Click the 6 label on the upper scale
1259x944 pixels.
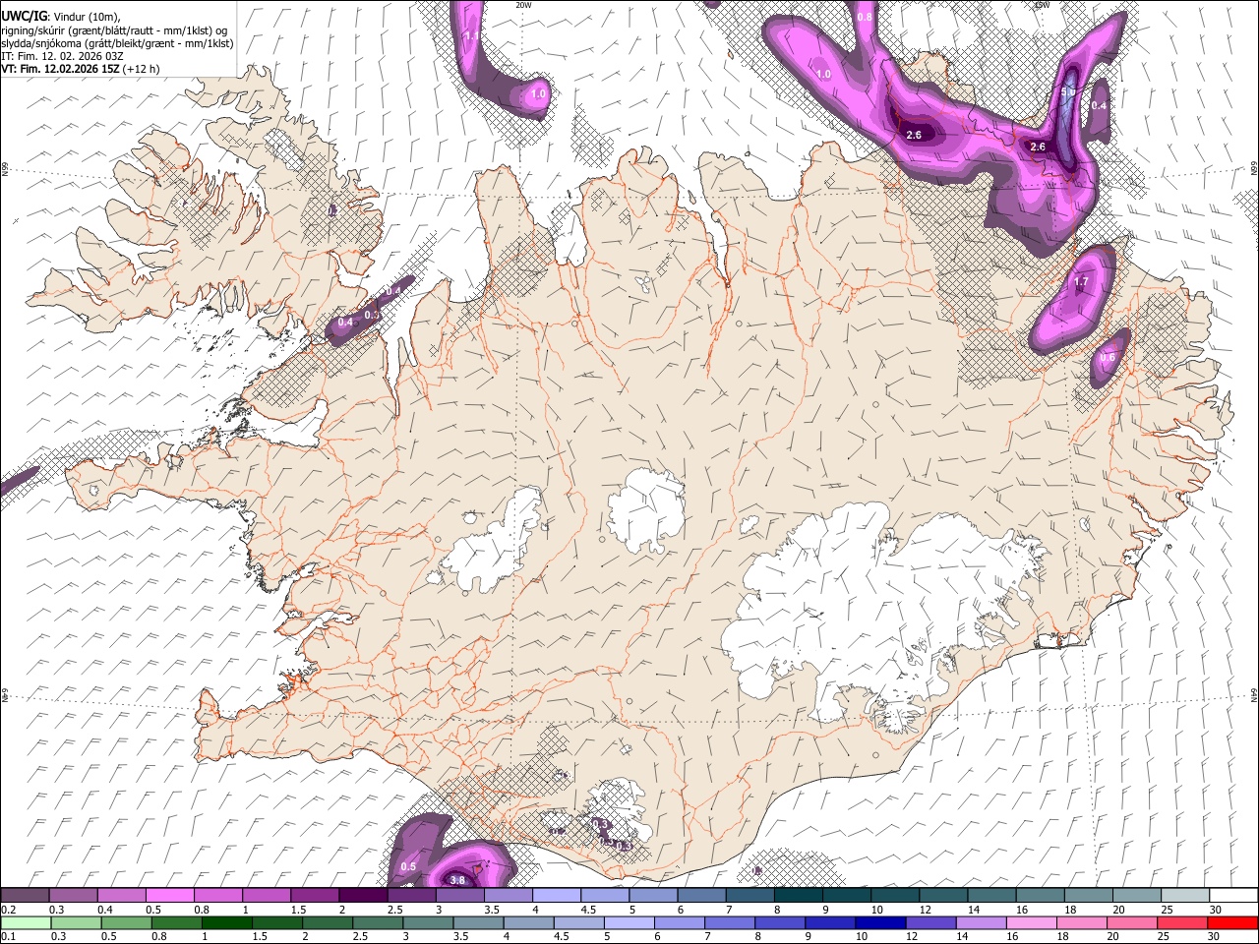click(x=680, y=910)
